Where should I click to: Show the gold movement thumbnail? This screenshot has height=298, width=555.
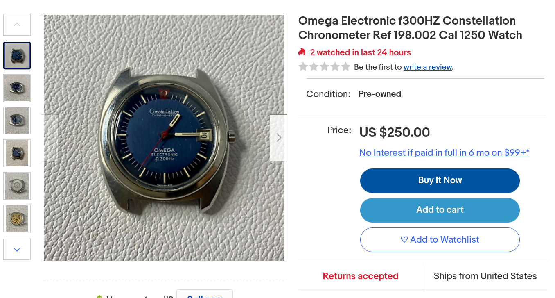(17, 218)
